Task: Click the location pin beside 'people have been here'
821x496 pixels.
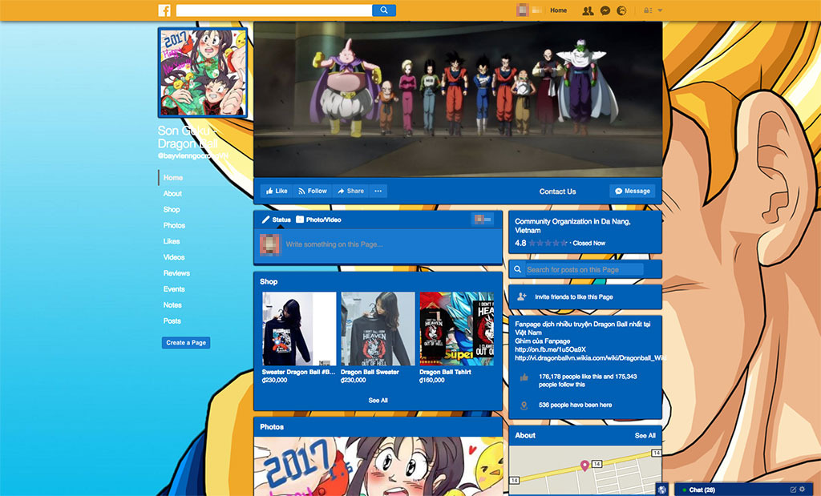Action: coord(524,405)
